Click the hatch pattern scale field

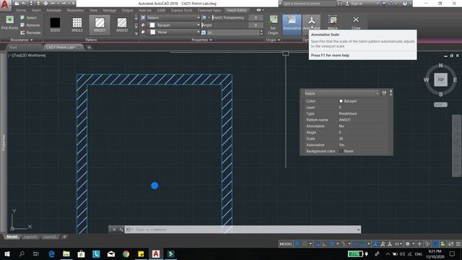pyautogui.click(x=232, y=32)
